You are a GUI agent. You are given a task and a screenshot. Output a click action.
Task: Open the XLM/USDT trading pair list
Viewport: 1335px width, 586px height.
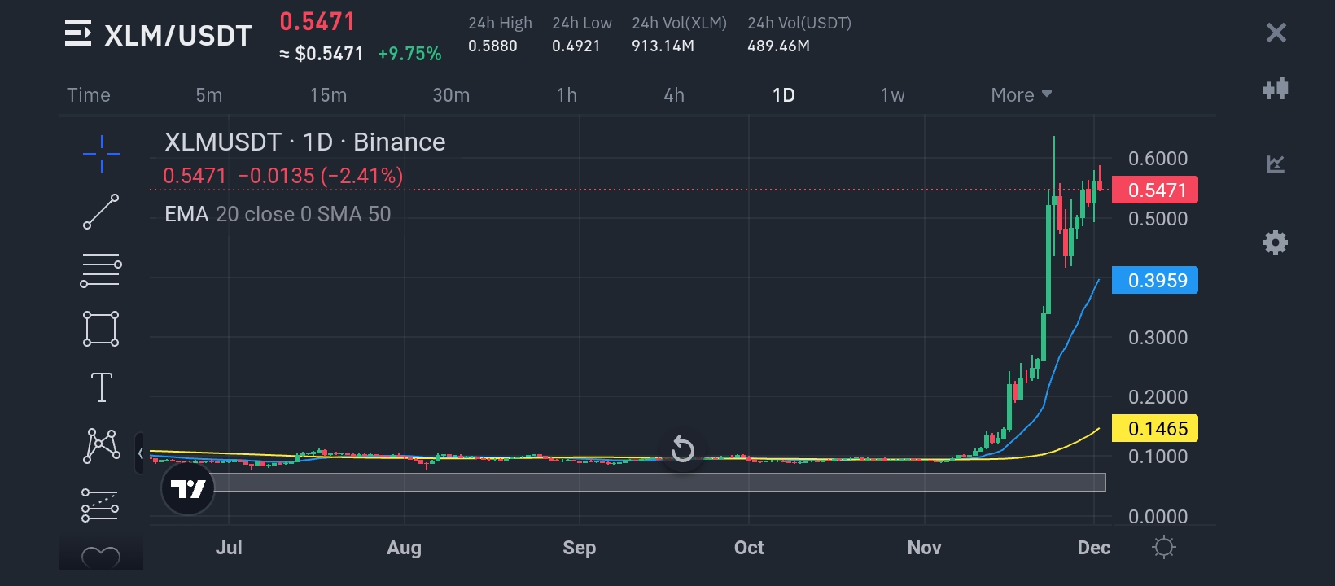78,34
